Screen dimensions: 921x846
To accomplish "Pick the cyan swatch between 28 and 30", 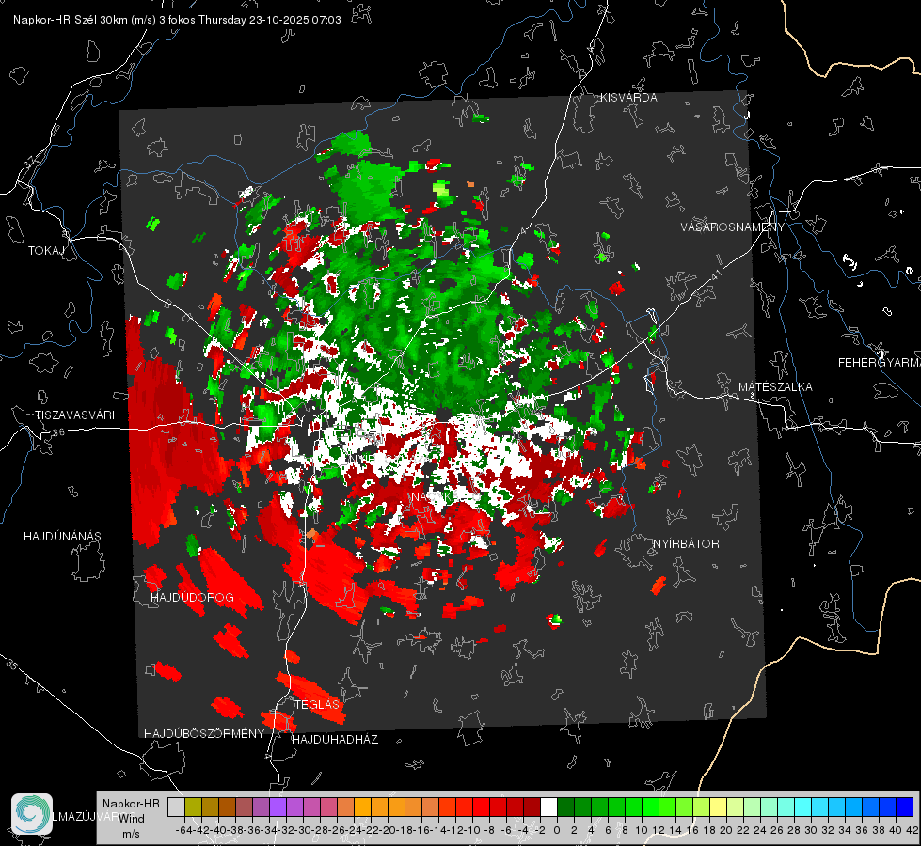I will coord(803,807).
